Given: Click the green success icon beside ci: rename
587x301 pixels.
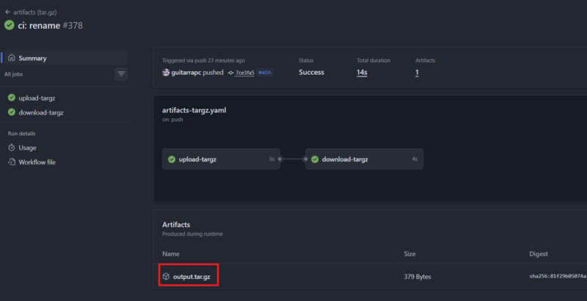Looking at the screenshot, I should click(10, 25).
